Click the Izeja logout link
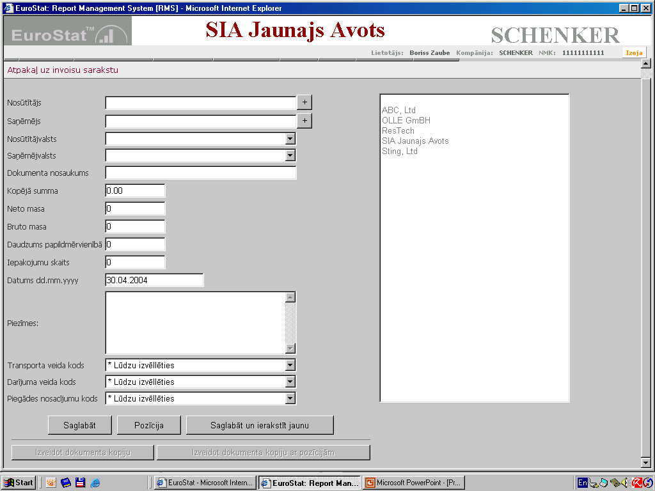The height and width of the screenshot is (491, 655). (634, 52)
